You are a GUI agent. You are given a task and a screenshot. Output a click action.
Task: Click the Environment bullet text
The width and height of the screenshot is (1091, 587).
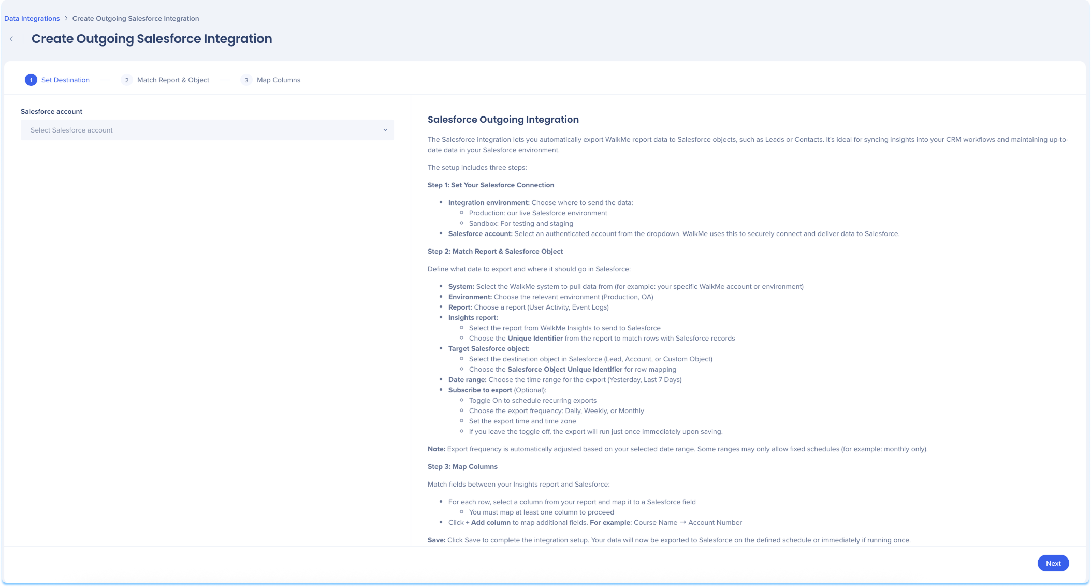point(551,297)
